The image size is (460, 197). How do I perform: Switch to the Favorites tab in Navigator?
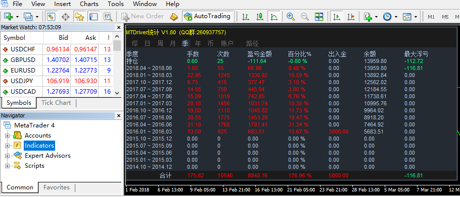57,187
